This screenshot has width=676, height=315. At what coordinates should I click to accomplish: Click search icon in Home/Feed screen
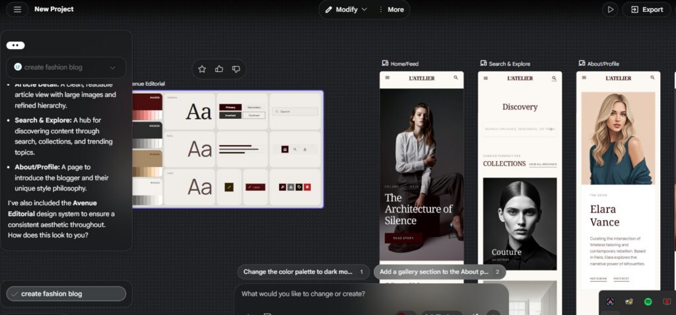[x=456, y=78]
